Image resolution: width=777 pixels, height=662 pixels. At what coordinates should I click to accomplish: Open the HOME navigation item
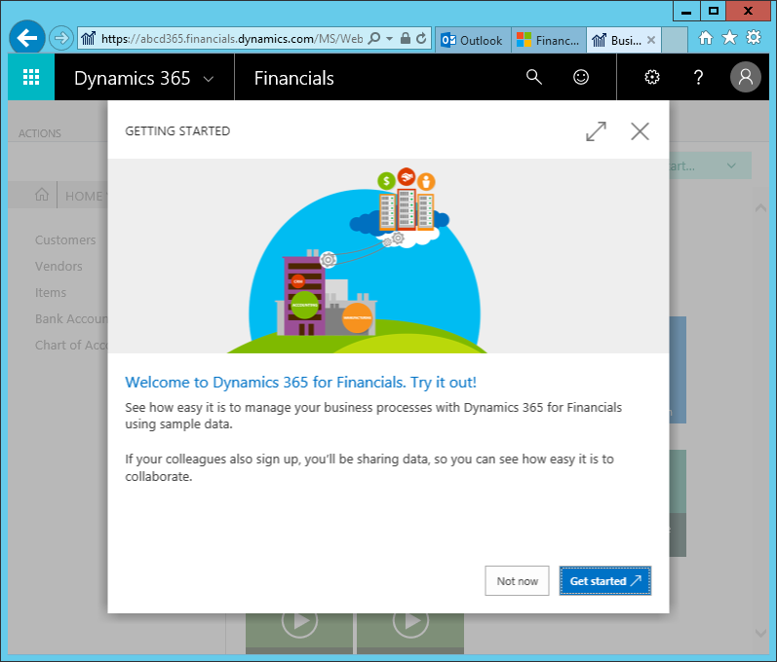click(x=84, y=196)
